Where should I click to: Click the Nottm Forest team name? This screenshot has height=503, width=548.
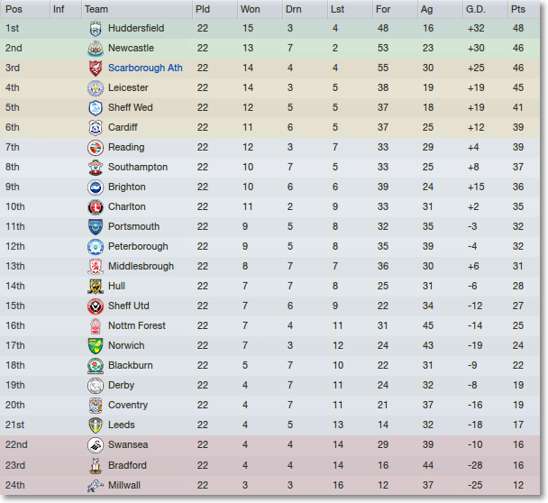(x=137, y=325)
